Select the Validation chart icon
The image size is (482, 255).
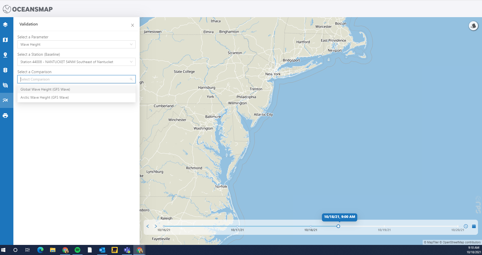click(6, 100)
